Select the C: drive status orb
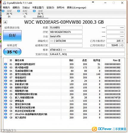This screenshot has height=133, width=128. [19, 11]
